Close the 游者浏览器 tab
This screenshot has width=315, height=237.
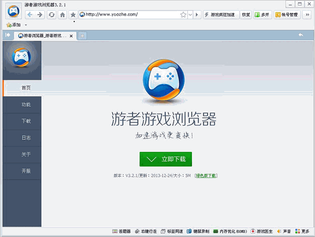click(x=71, y=36)
